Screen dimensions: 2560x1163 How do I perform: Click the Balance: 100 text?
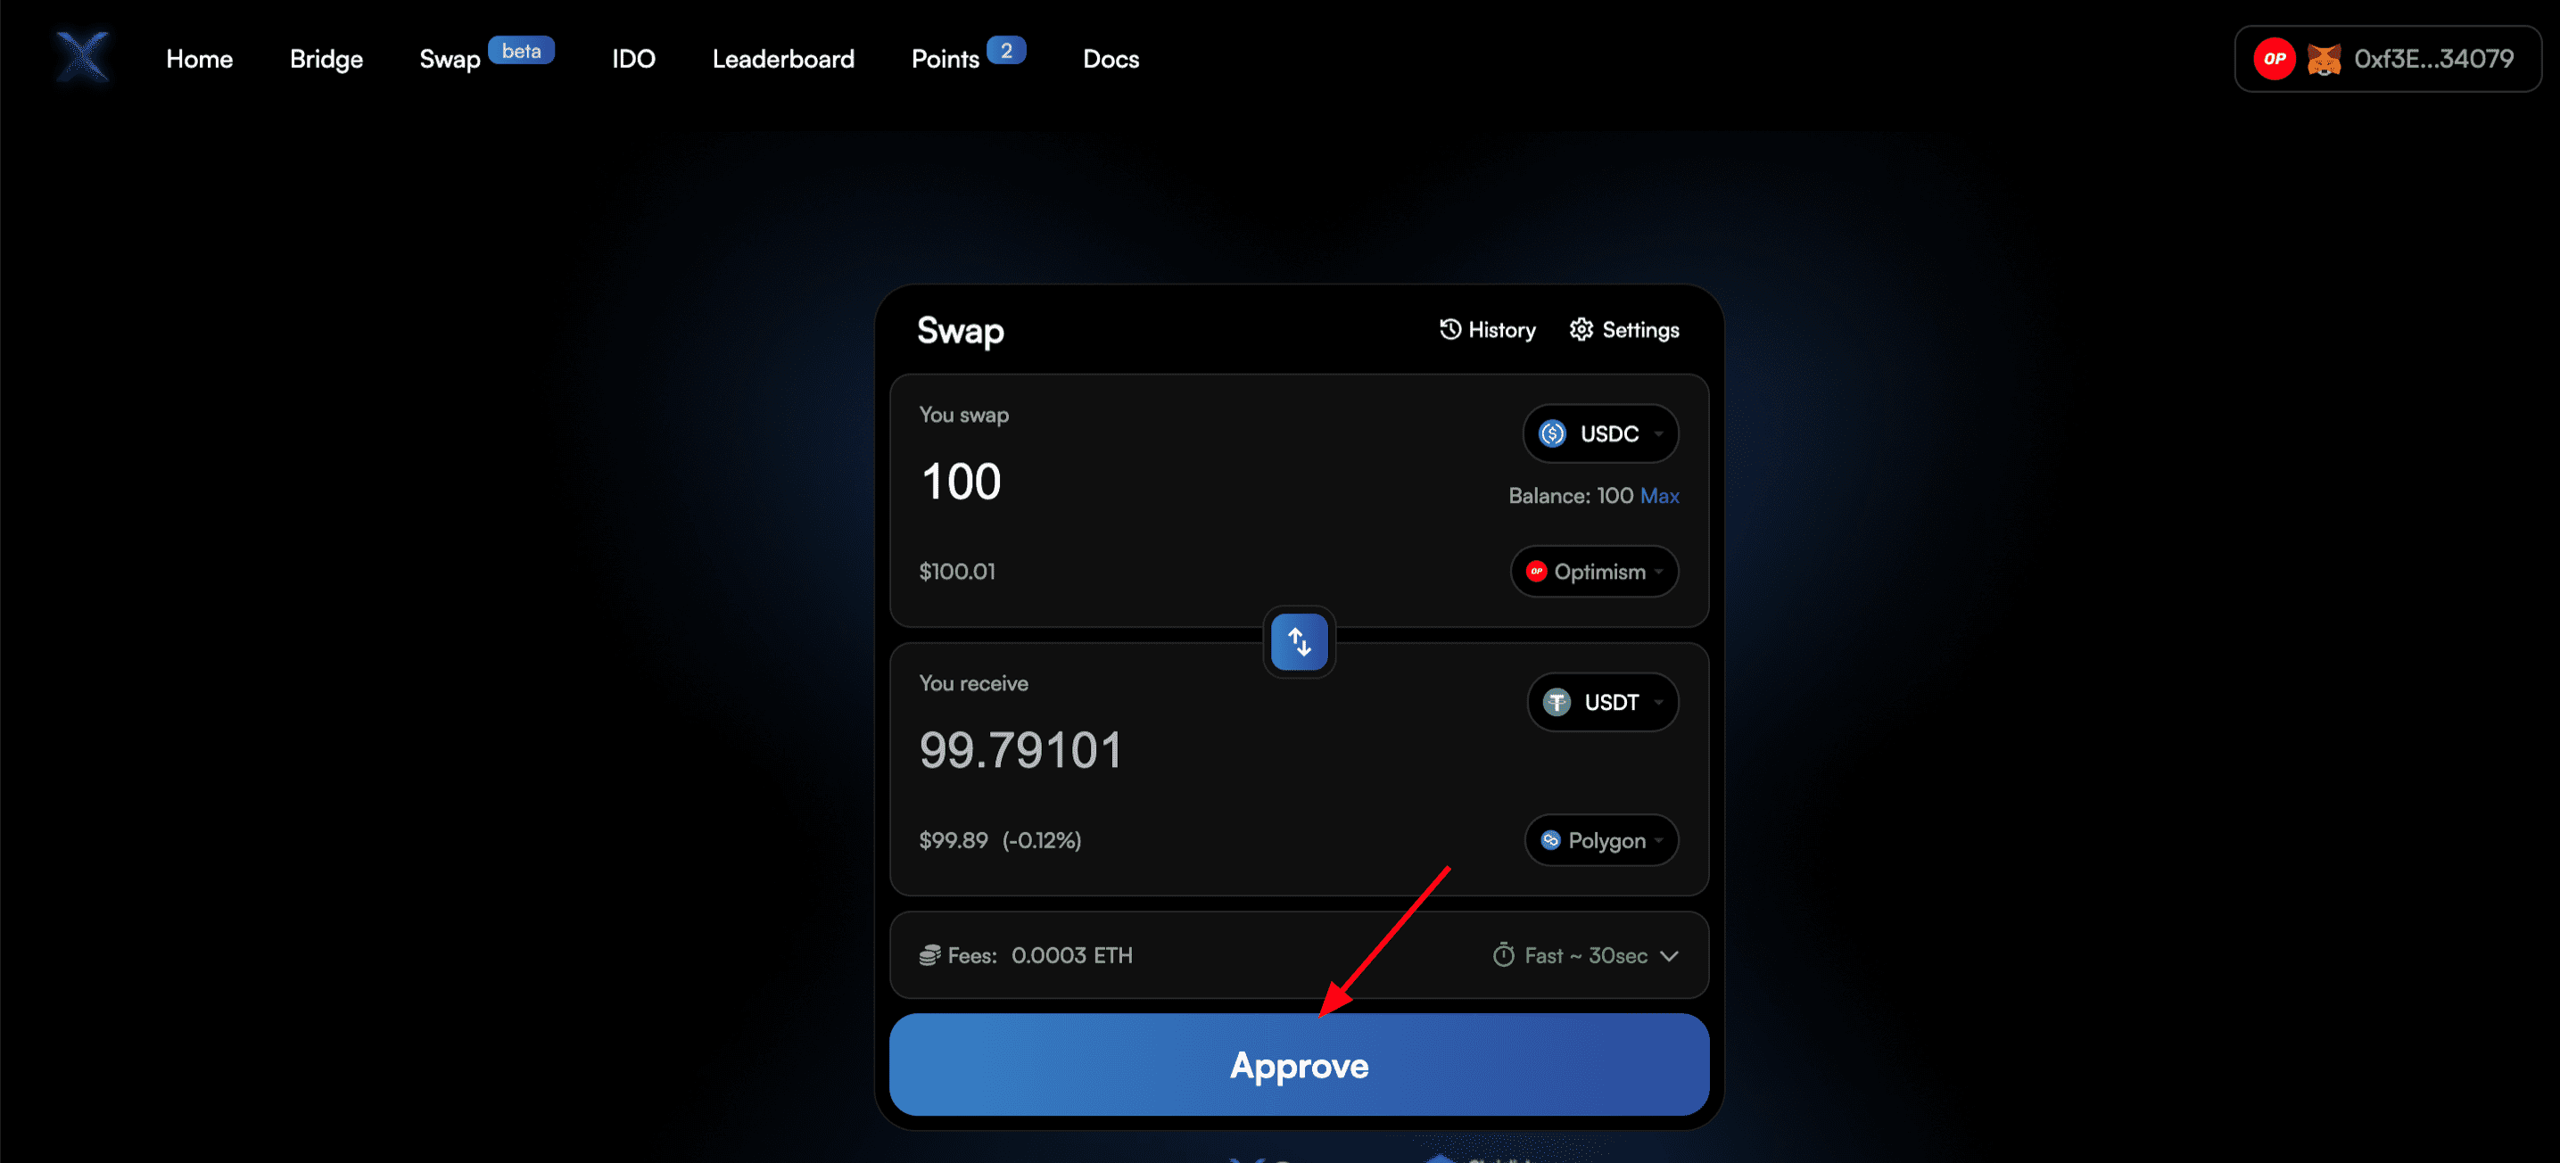(x=1570, y=495)
